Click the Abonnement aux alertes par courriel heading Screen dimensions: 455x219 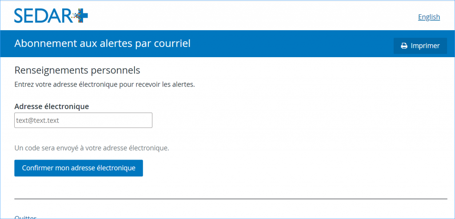click(x=103, y=43)
